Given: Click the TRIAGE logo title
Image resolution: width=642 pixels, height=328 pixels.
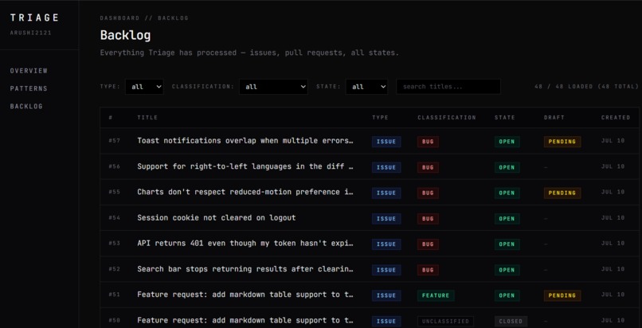Looking at the screenshot, I should [35, 18].
